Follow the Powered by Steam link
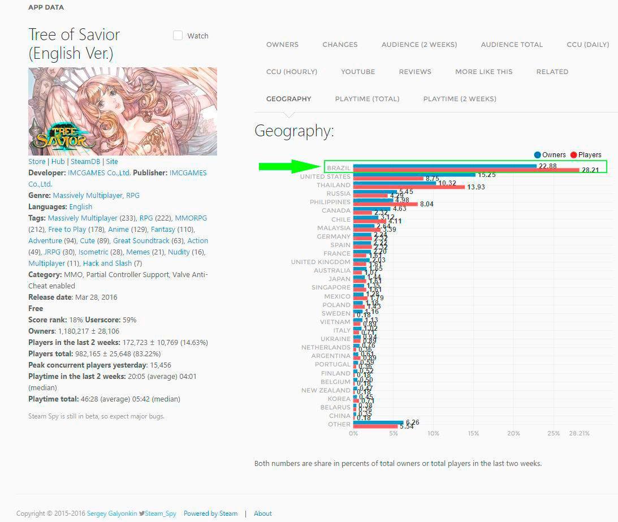This screenshot has width=618, height=522. [210, 514]
